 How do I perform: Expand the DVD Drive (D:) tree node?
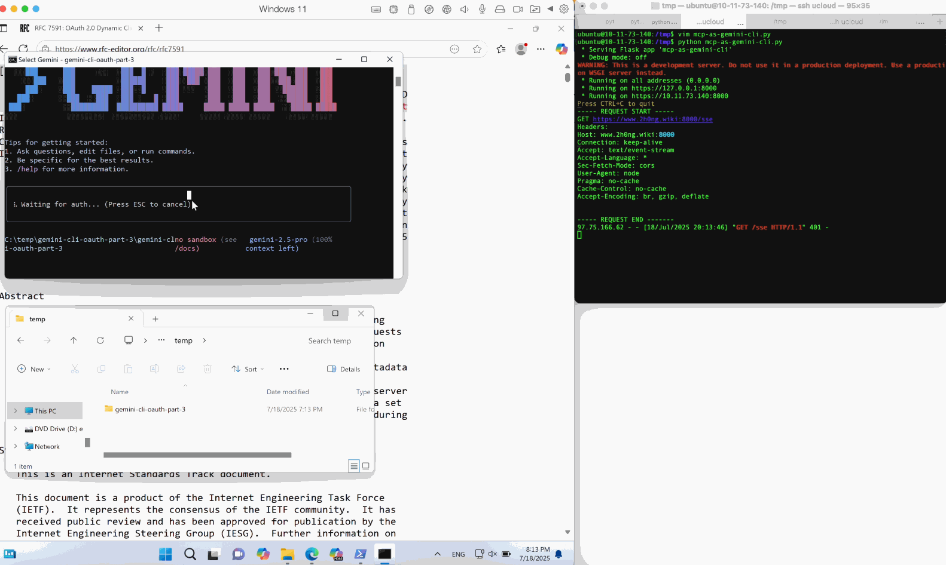tap(16, 429)
